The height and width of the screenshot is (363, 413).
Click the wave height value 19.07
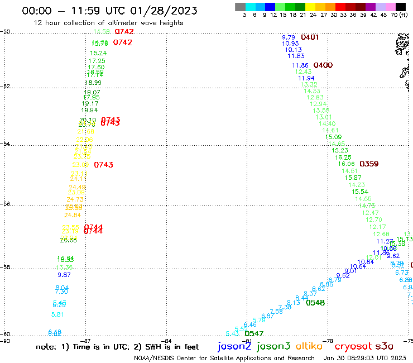click(92, 93)
